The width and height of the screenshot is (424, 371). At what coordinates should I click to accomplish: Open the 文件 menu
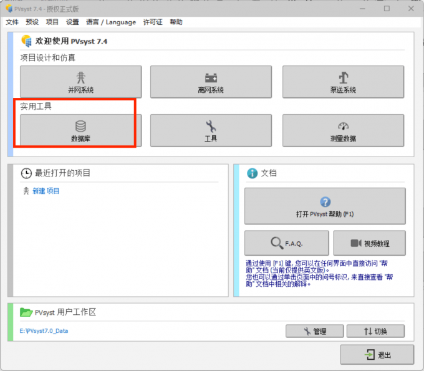tap(12, 22)
